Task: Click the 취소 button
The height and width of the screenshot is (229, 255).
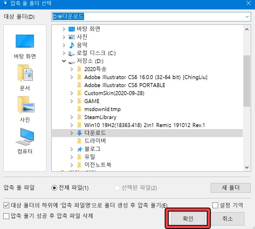Action: 228,219
